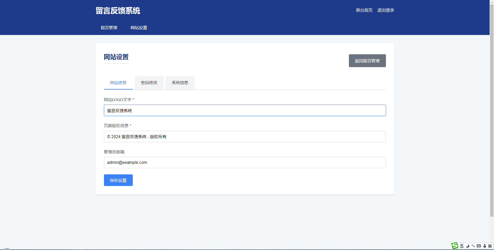Click the IME user account icon
494x250 pixels.
(485, 246)
